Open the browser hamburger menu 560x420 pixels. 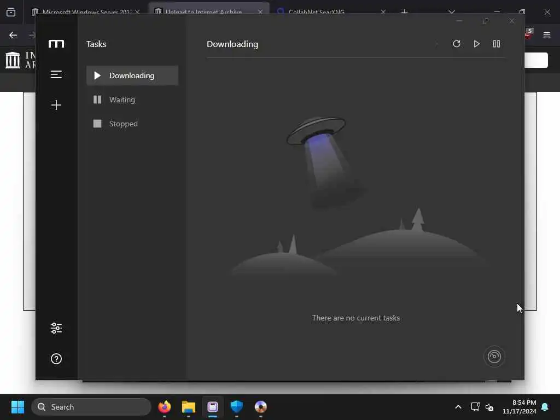click(547, 35)
